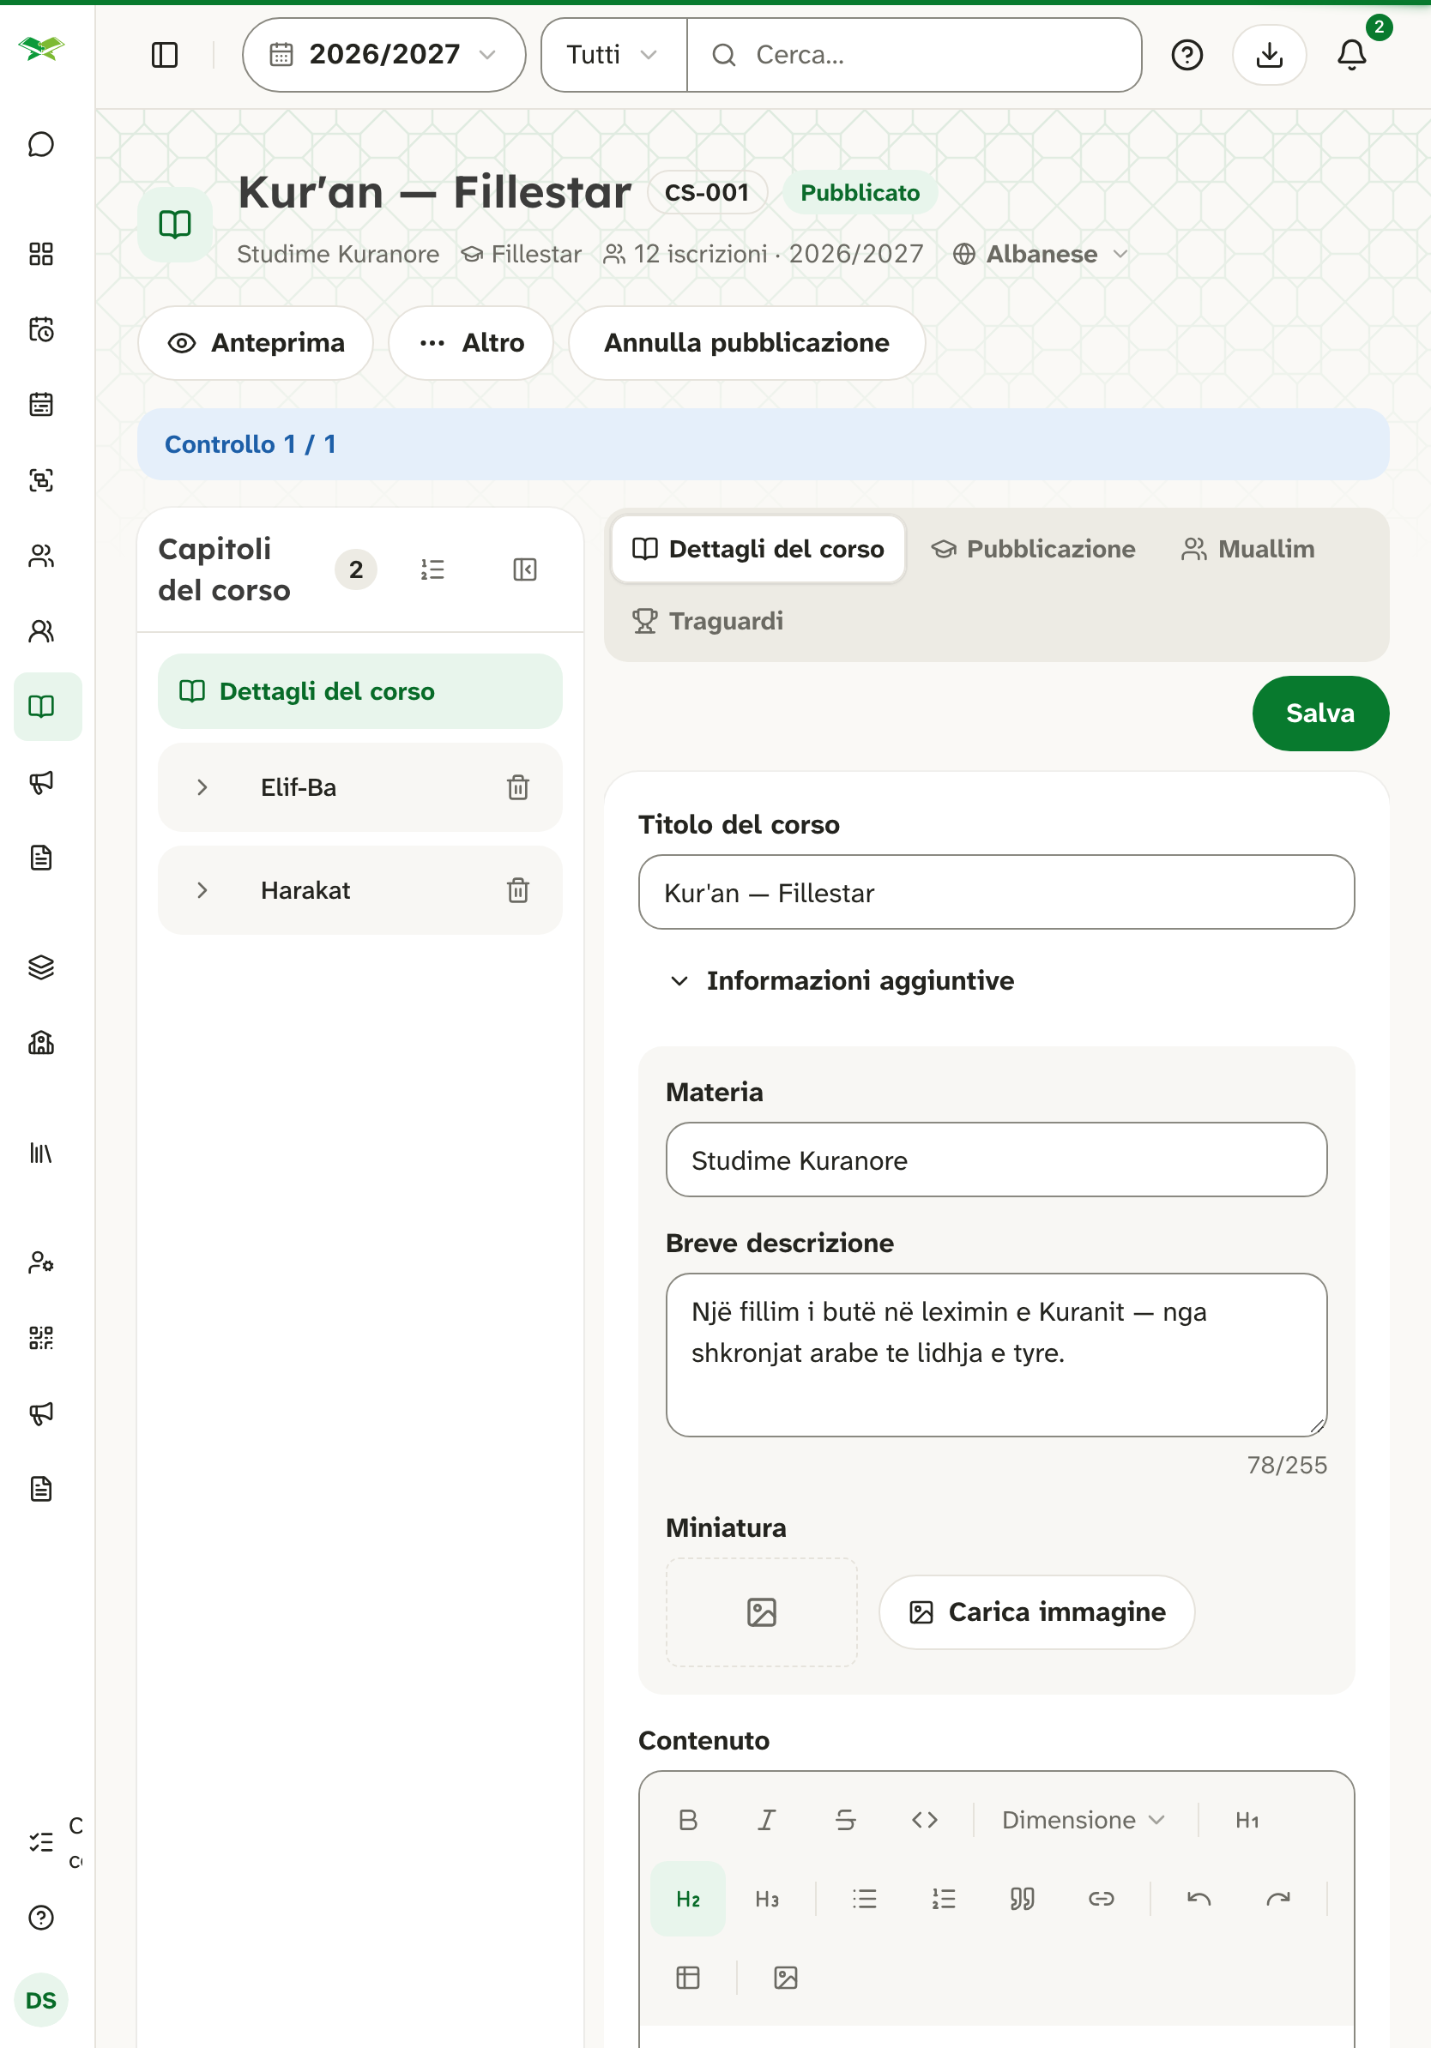Switch to the Muallim tab
1431x2048 pixels.
[1248, 550]
